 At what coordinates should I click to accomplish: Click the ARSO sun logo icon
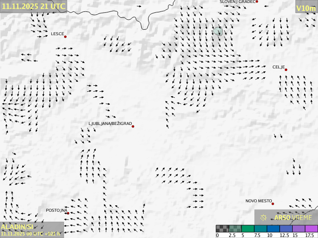(263, 217)
